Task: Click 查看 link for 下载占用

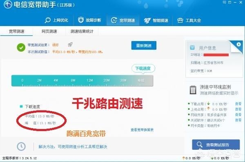Action: click(x=238, y=104)
